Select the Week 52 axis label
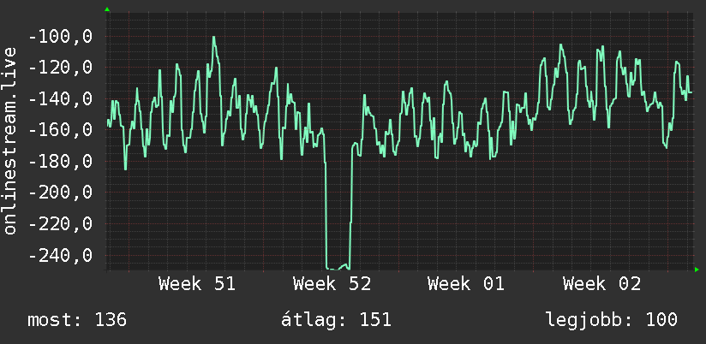The width and height of the screenshot is (706, 344). 332,284
